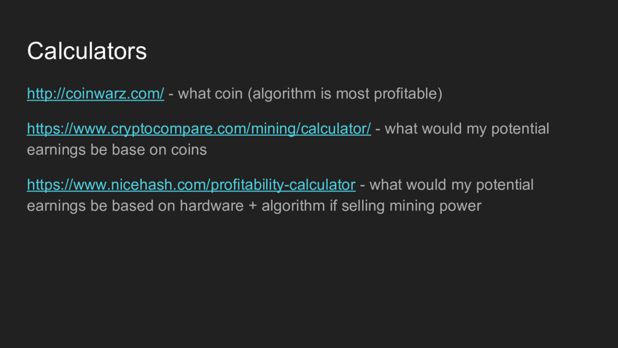This screenshot has width=618, height=348.
Task: Click the word "profitable)" in first line
Action: 408,94
